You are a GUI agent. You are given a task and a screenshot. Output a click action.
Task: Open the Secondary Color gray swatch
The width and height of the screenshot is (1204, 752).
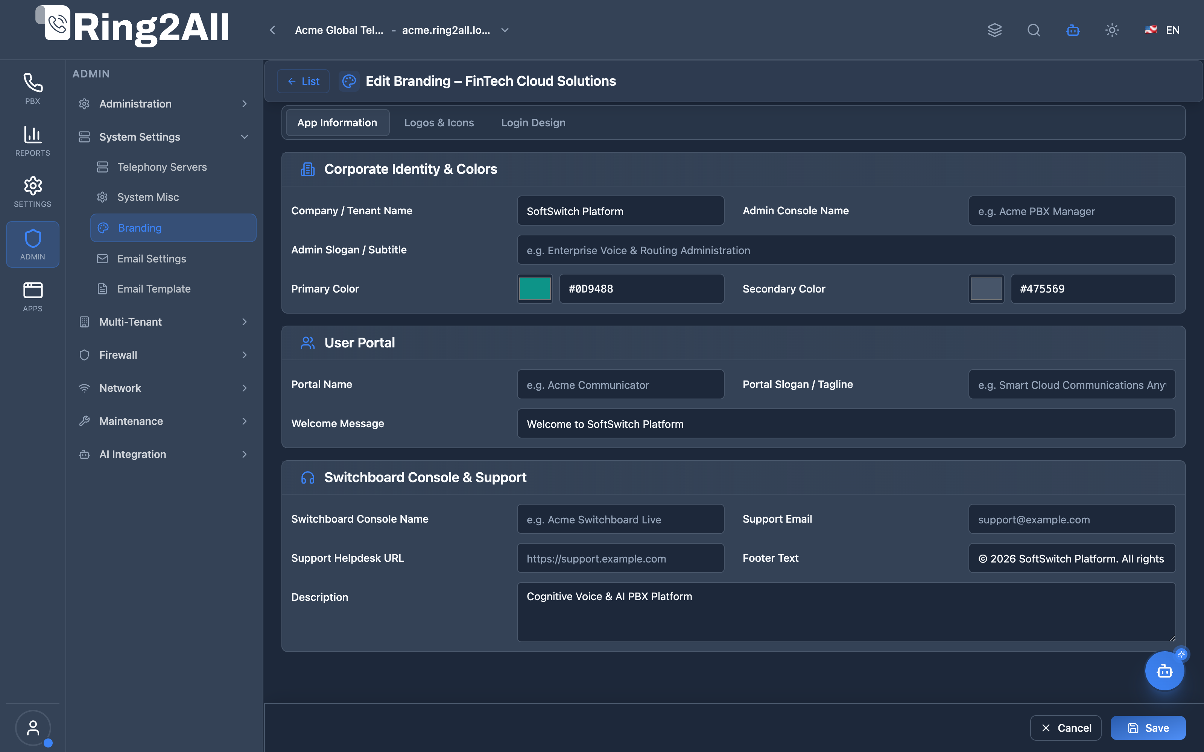click(x=986, y=289)
